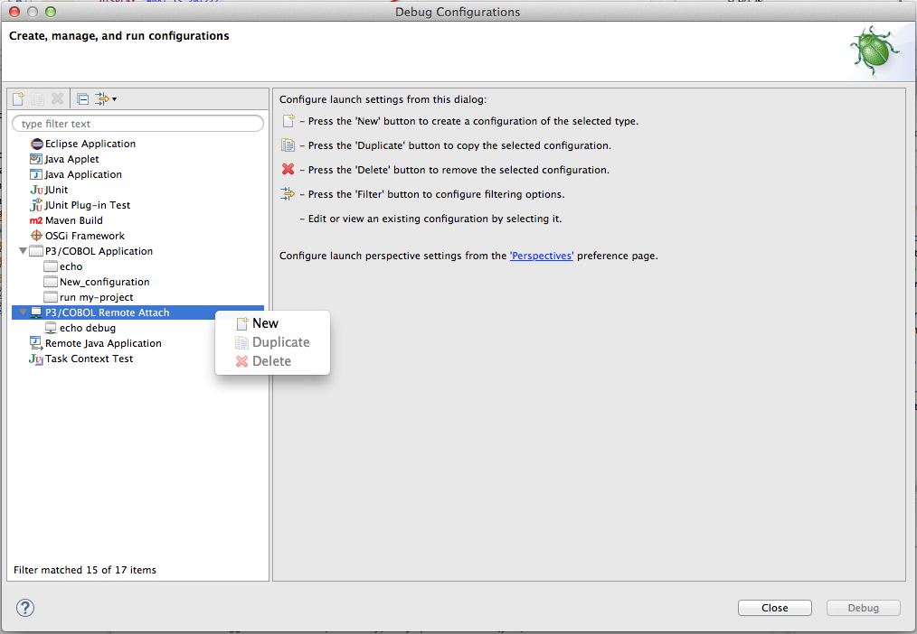This screenshot has height=634, width=917.
Task: Click the 'Create, manage, and run configurations' heading
Action: pos(118,35)
